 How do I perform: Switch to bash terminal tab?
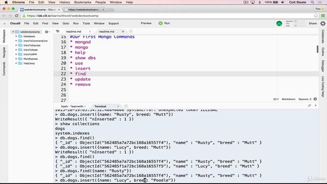tap(72, 106)
